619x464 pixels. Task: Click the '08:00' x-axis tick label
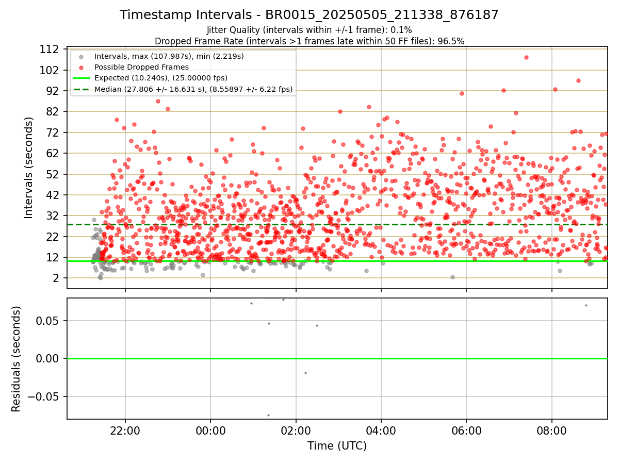pyautogui.click(x=552, y=430)
